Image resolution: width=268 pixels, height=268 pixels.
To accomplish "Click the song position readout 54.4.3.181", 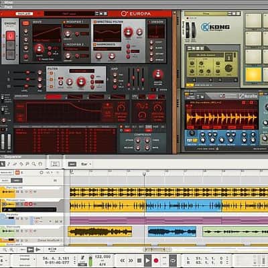I will [56, 258].
